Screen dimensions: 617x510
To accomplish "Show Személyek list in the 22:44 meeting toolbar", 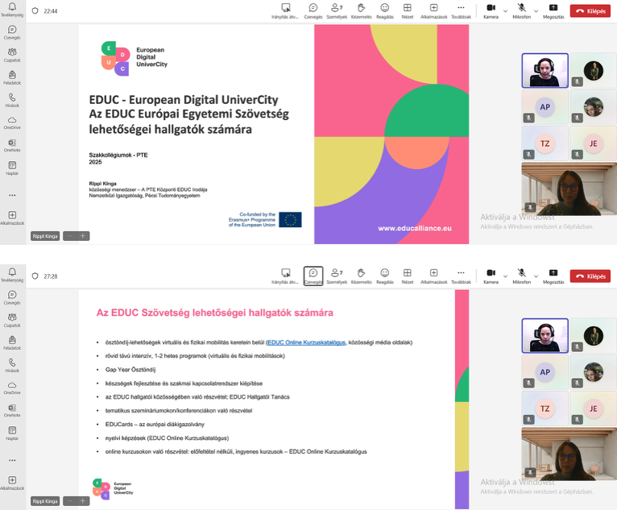I will (337, 11).
